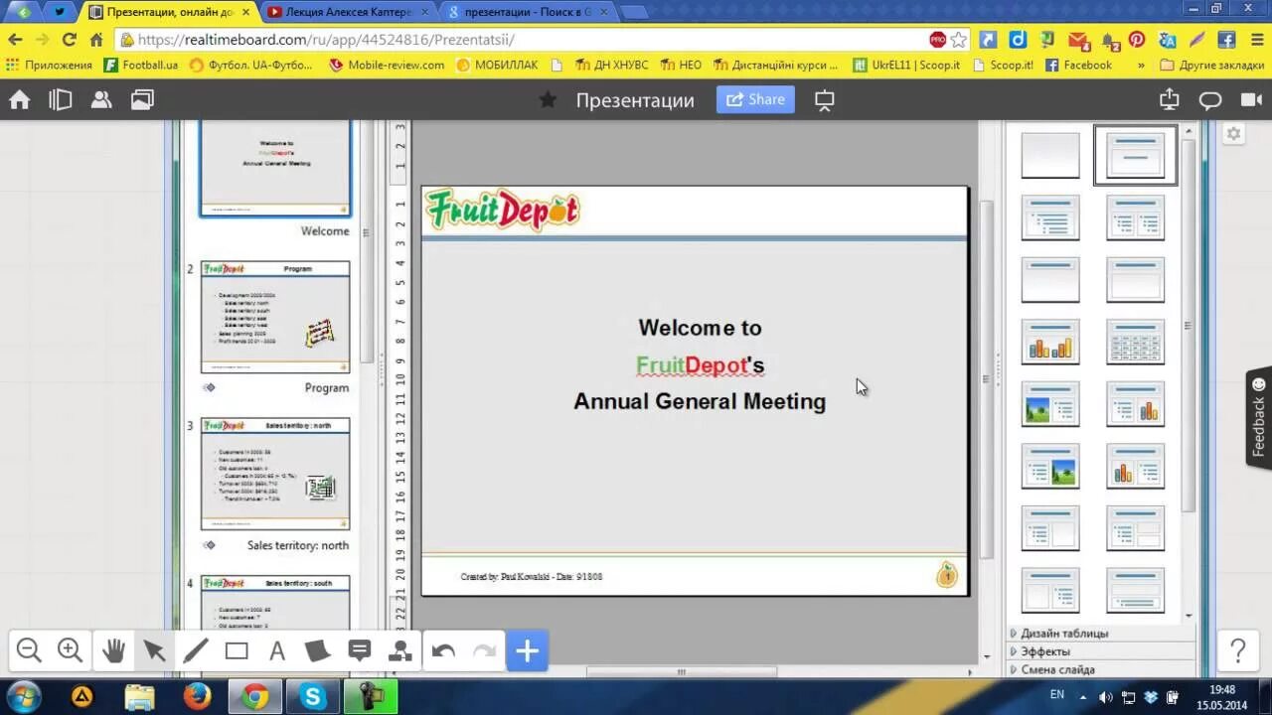Start video call camera icon

coord(1251,99)
